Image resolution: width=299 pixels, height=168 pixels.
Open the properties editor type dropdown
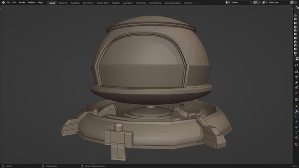(x=297, y=59)
